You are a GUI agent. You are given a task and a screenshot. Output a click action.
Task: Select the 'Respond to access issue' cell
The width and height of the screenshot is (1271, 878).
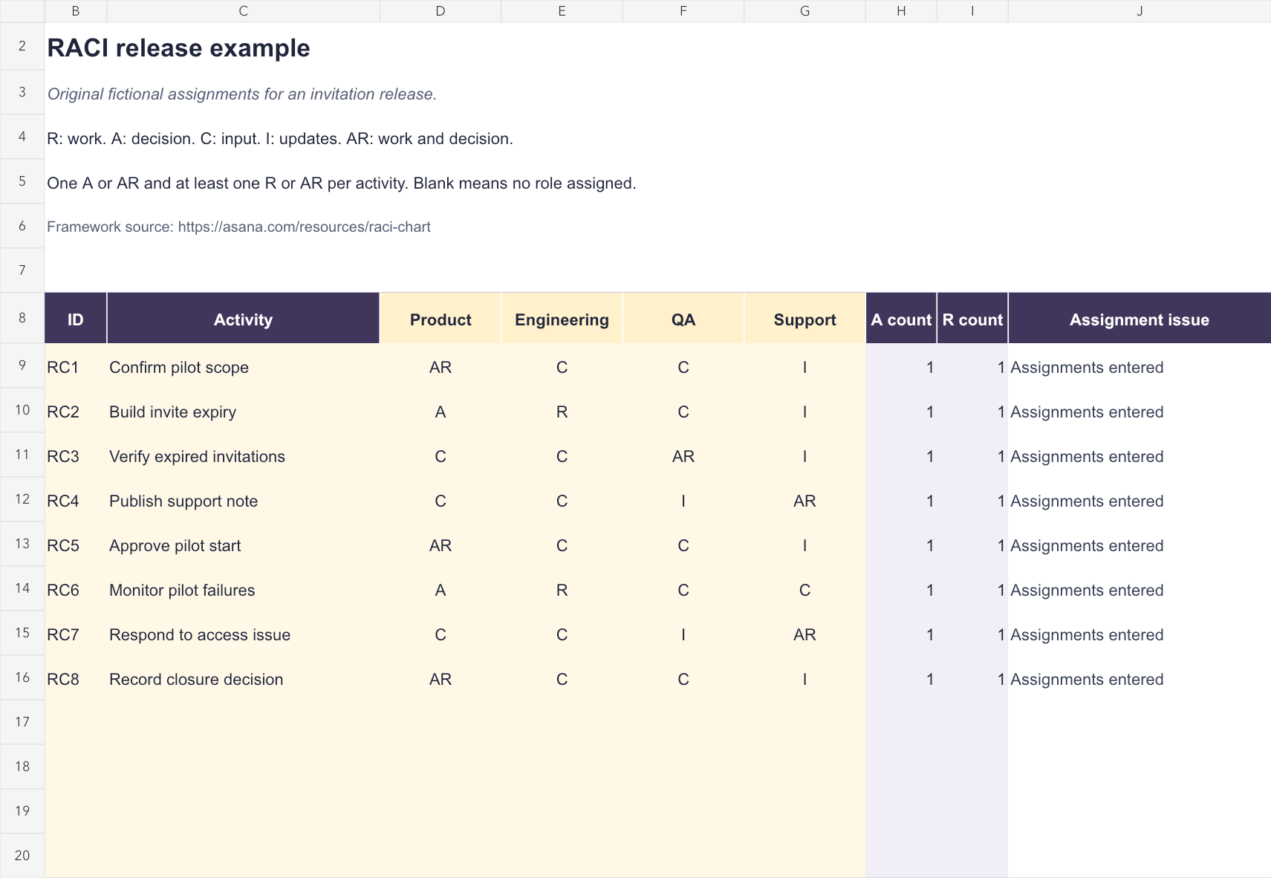243,634
